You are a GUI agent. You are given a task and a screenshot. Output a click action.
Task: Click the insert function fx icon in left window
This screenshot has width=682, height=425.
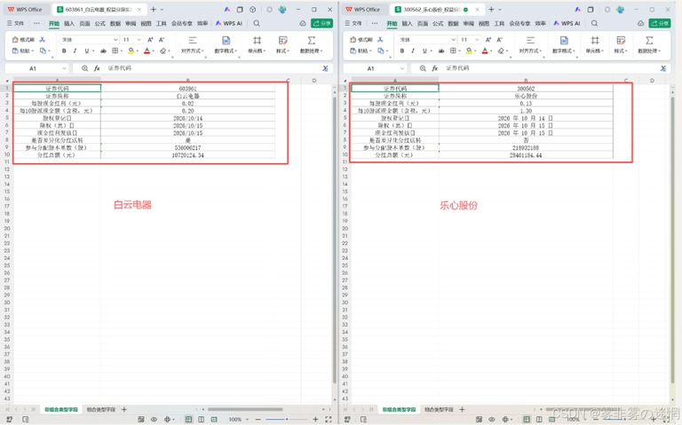click(x=97, y=68)
